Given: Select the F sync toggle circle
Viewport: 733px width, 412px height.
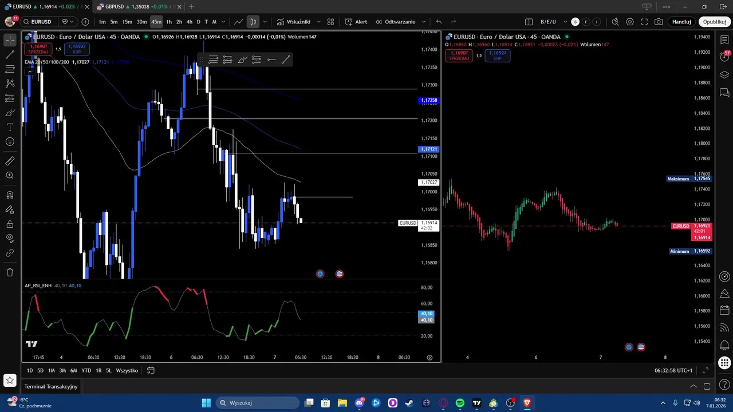Looking at the screenshot, I should click(586, 22).
